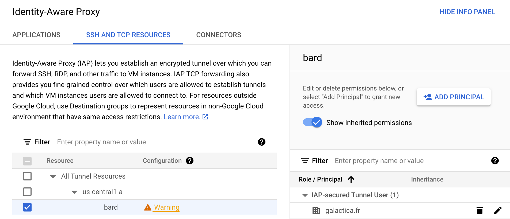Switch to the Applications tab

36,35
